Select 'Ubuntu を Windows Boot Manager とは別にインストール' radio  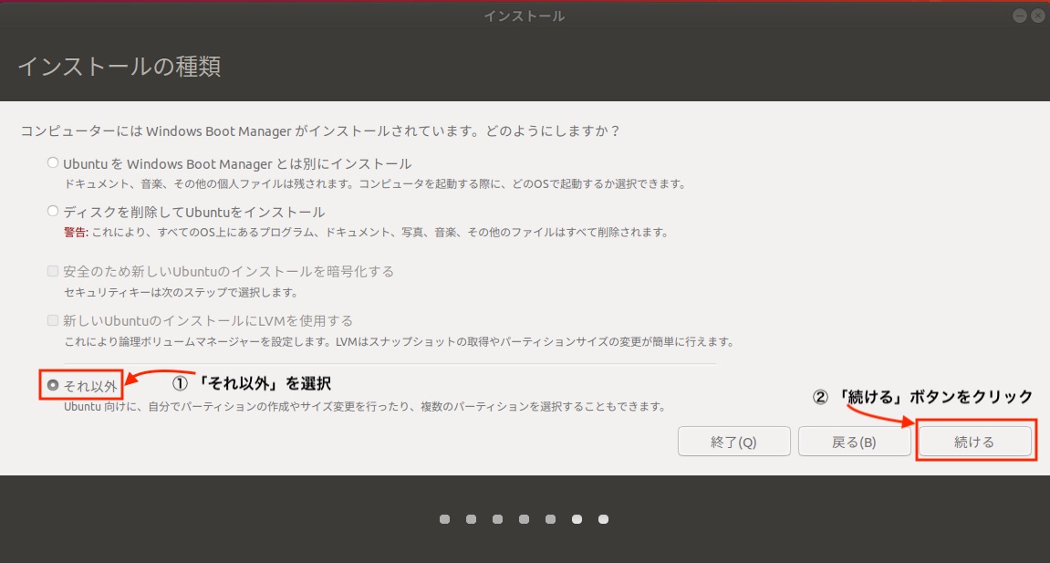(x=53, y=162)
